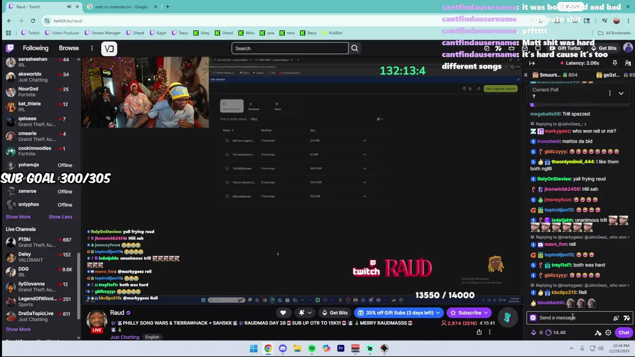Screen dimensions: 635x357
Task: Open Discord from the taskbar
Action: pyautogui.click(x=283, y=349)
